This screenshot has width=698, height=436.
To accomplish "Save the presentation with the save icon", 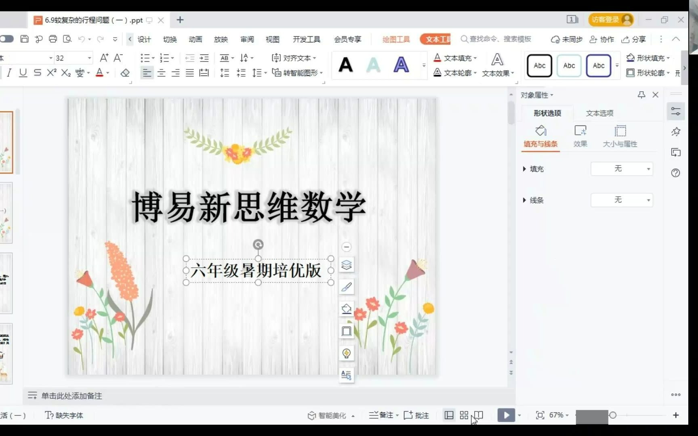I will coord(24,39).
